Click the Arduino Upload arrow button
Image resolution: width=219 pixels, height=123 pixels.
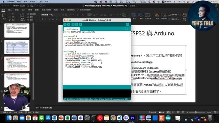(68, 24)
